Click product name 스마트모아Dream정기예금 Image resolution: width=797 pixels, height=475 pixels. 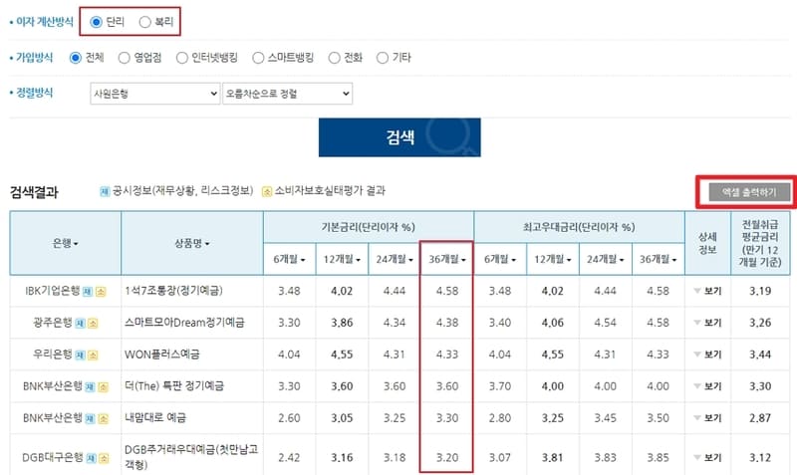click(184, 323)
